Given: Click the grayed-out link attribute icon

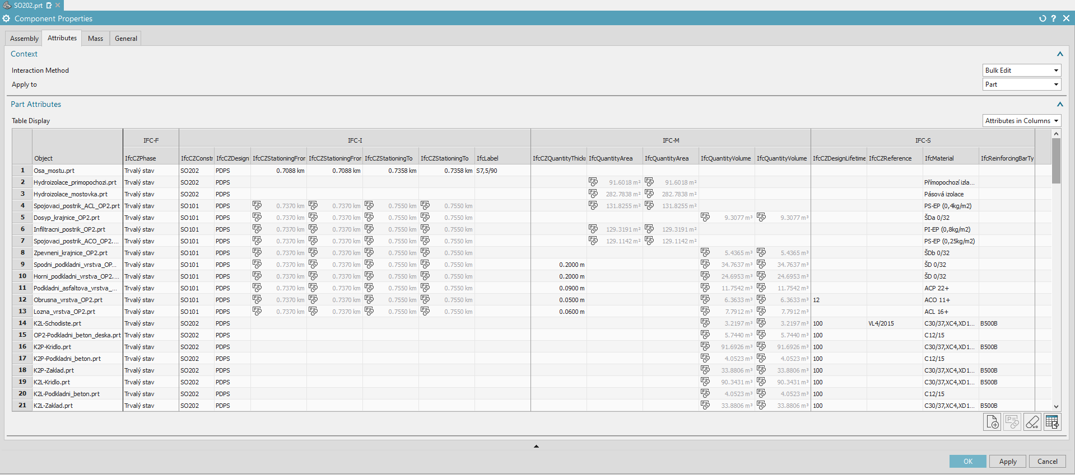Looking at the screenshot, I should tap(1012, 422).
